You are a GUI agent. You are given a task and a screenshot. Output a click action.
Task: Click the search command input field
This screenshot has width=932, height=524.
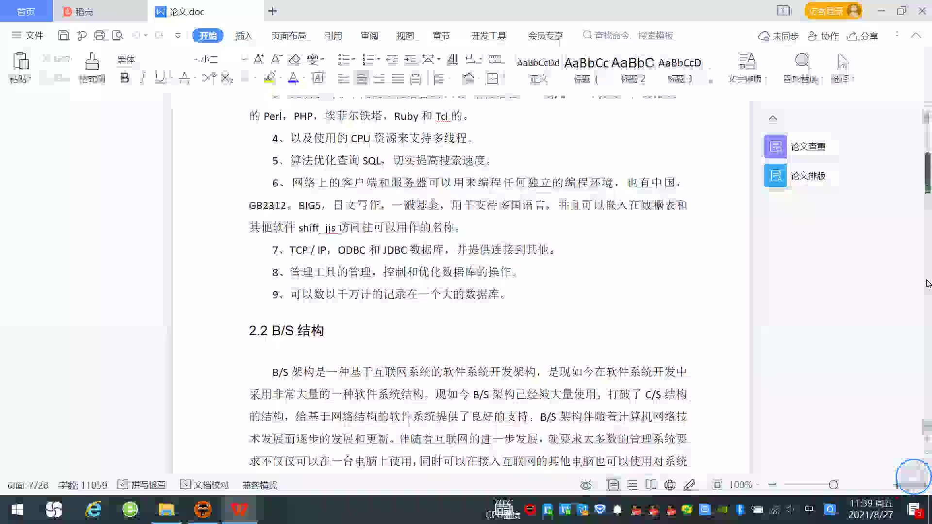click(x=629, y=35)
